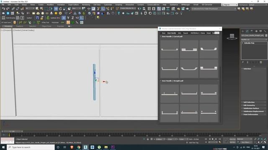Open the Sign In dropdown
Image resolution: width=268 pixels, height=150 pixels.
(x=229, y=5)
